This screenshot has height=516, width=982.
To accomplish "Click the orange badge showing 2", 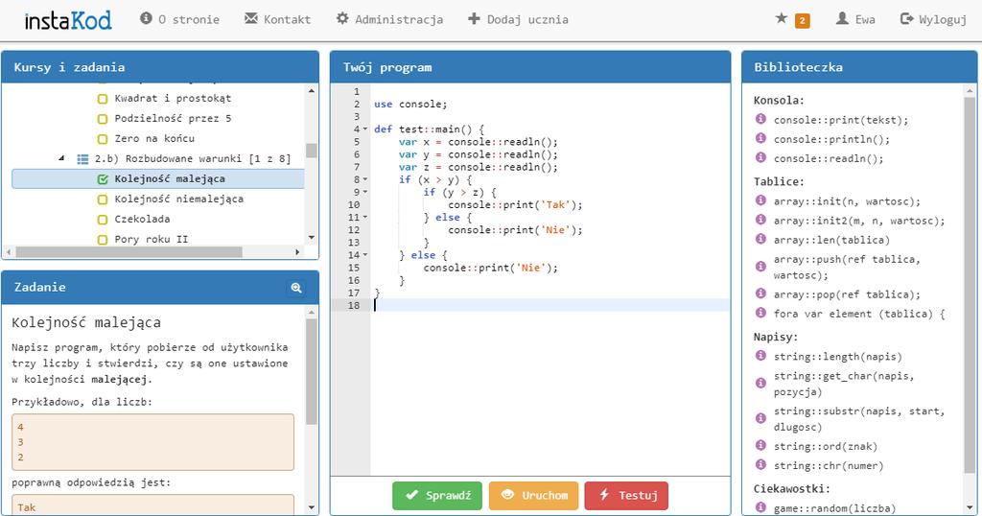I will click(x=803, y=21).
